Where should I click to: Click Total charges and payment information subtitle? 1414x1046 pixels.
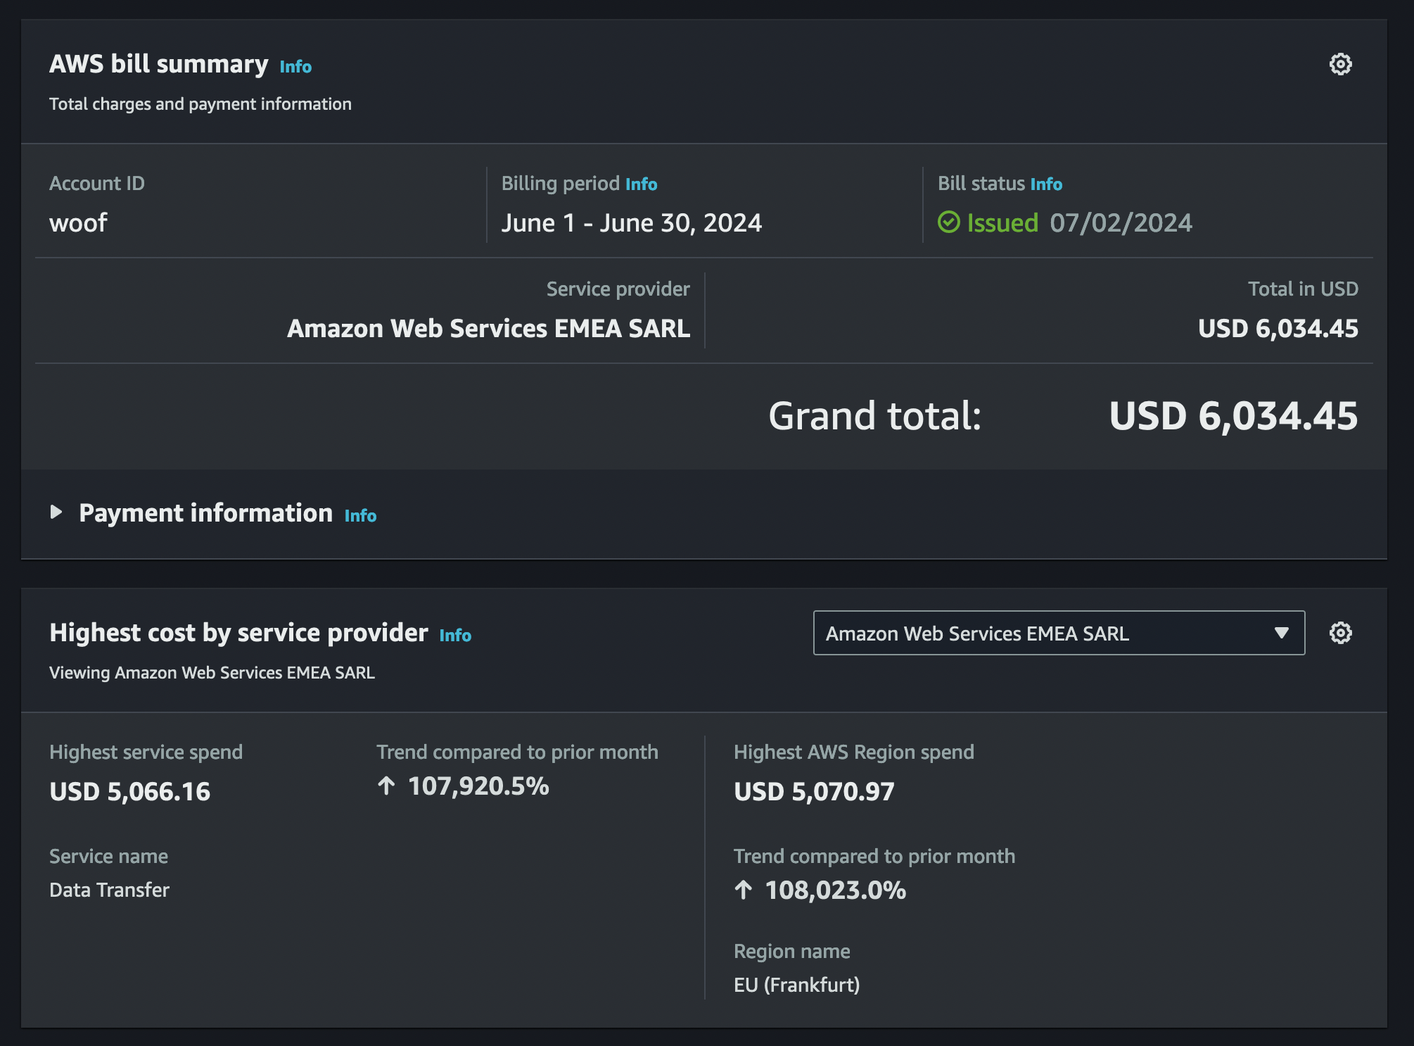pyautogui.click(x=200, y=104)
